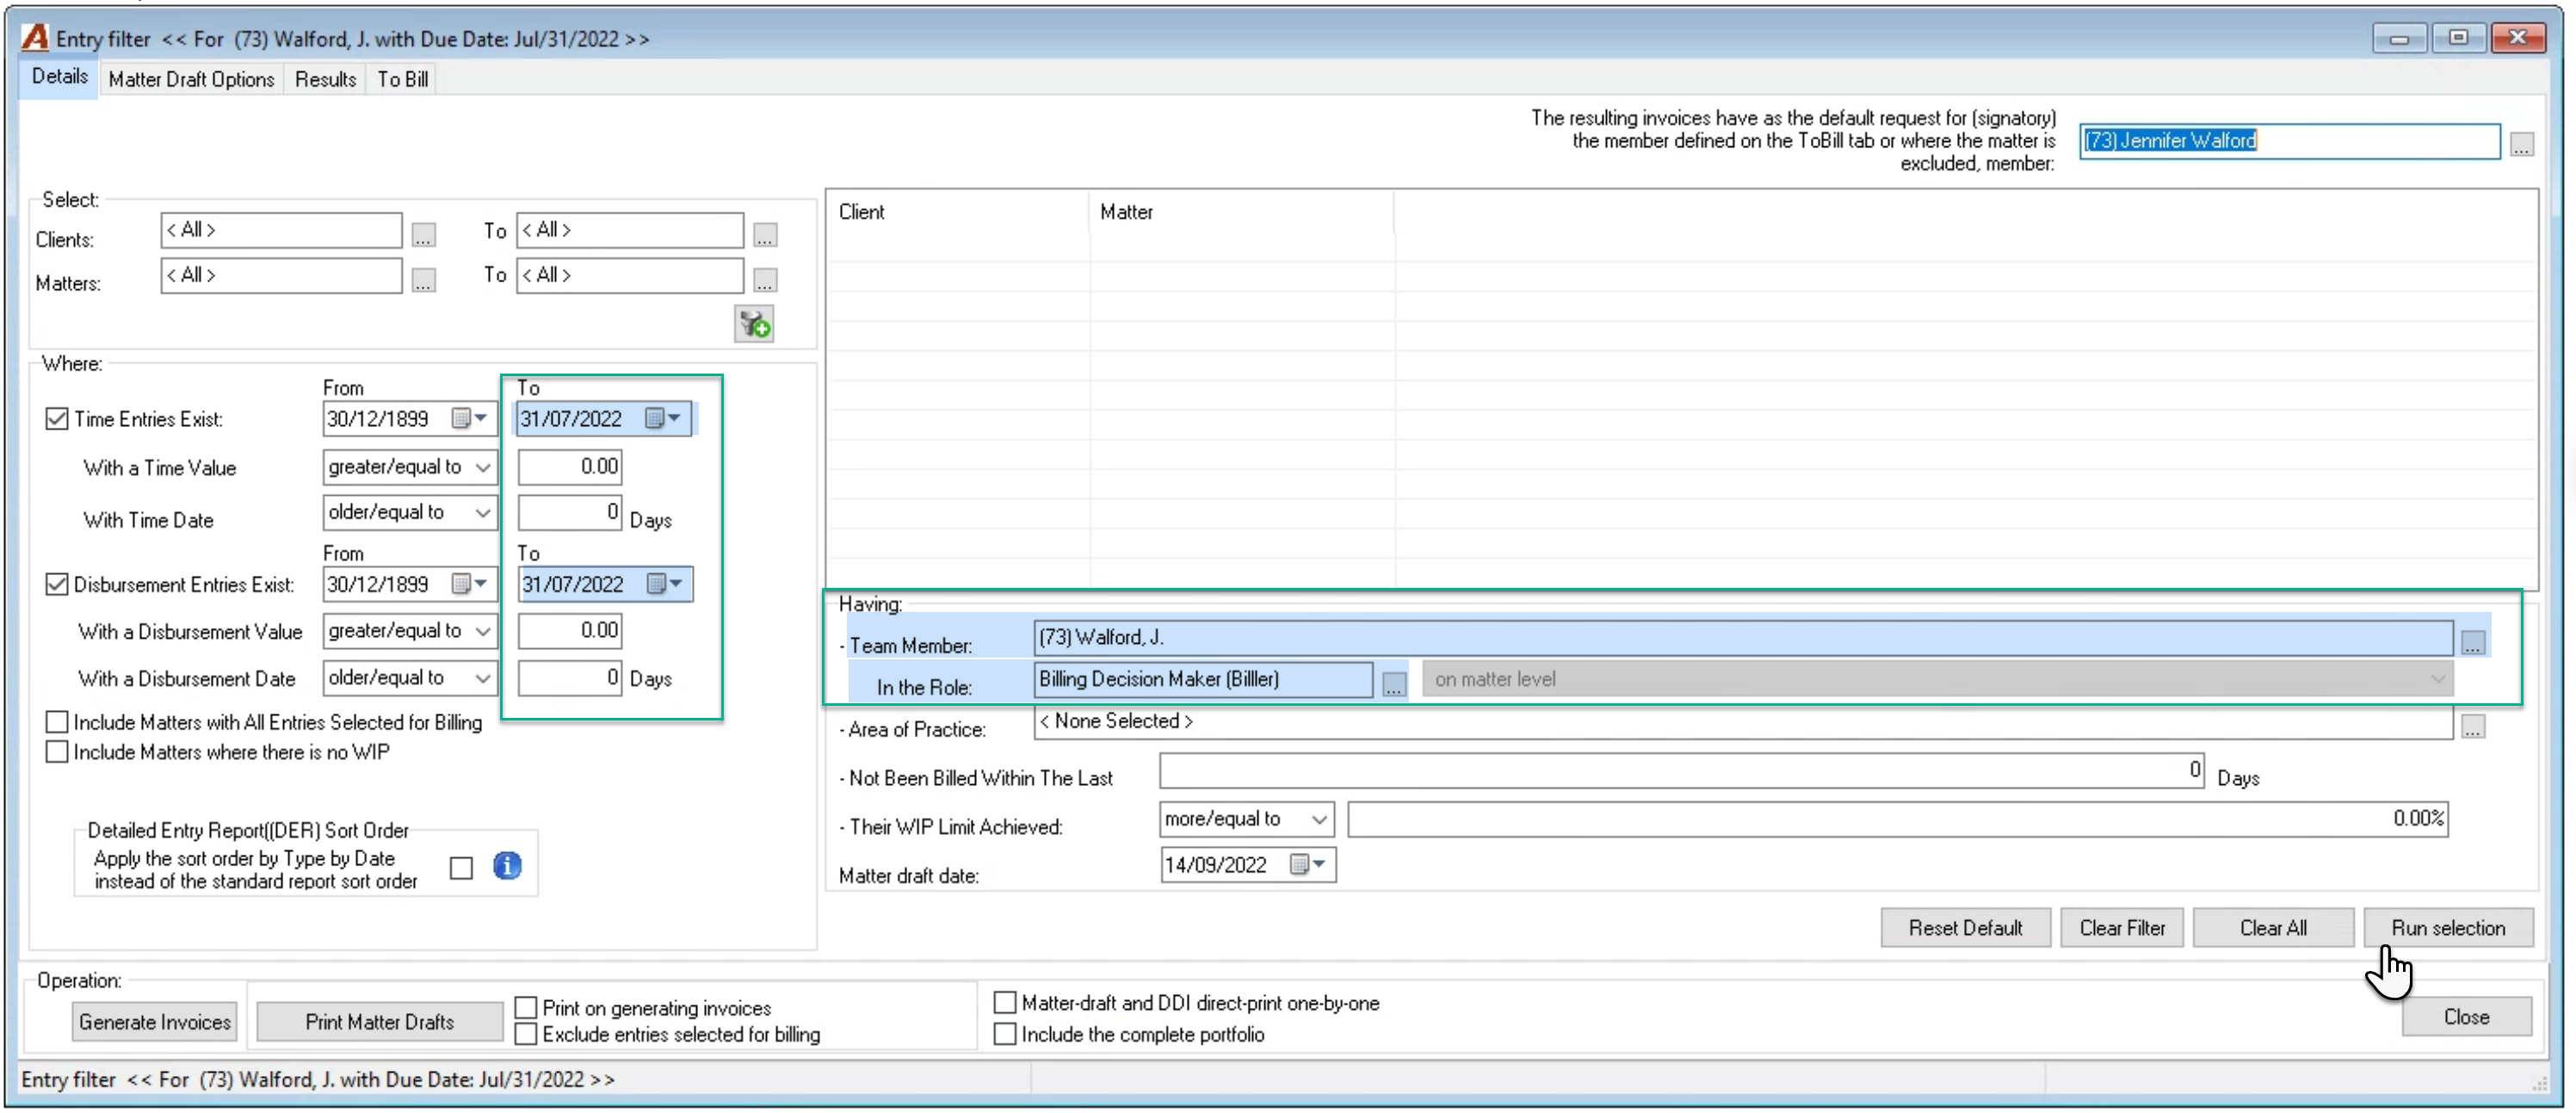Browse signatory member ellipsis button
The width and height of the screenshot is (2576, 1113).
click(2521, 146)
